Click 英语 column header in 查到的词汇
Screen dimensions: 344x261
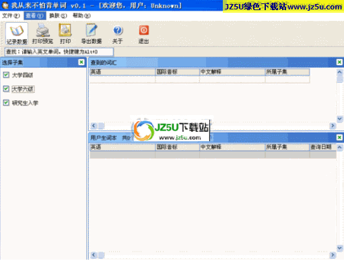[x=123, y=72]
